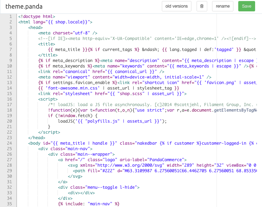Click the !function(e) code on line 18
The height and width of the screenshot is (207, 262).
152,110
